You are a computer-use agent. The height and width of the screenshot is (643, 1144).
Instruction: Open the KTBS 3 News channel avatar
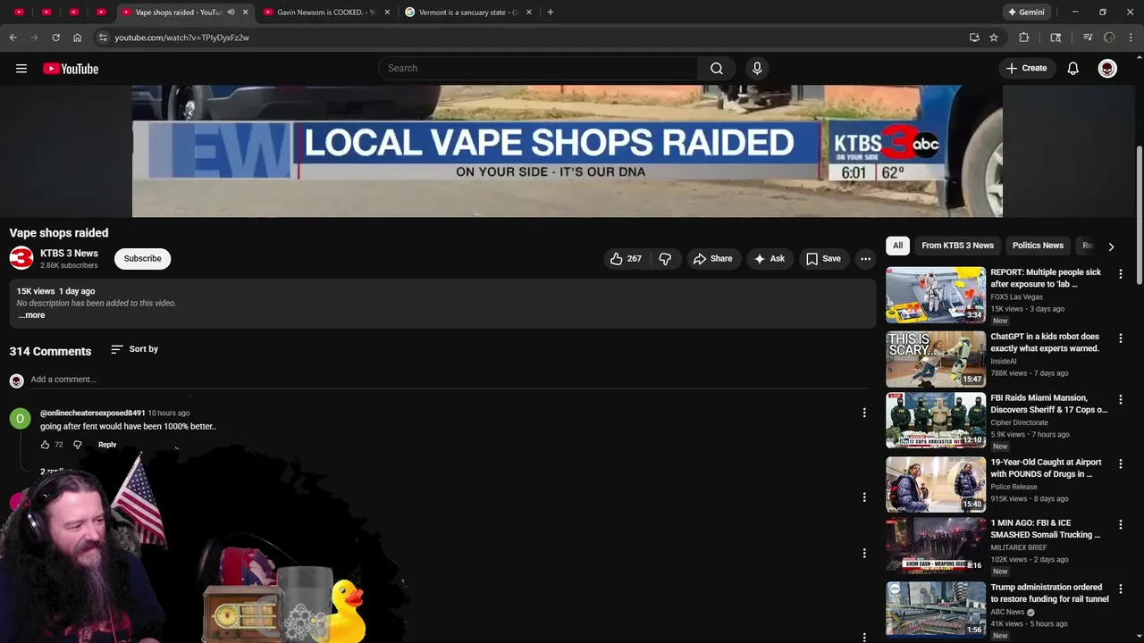21,259
